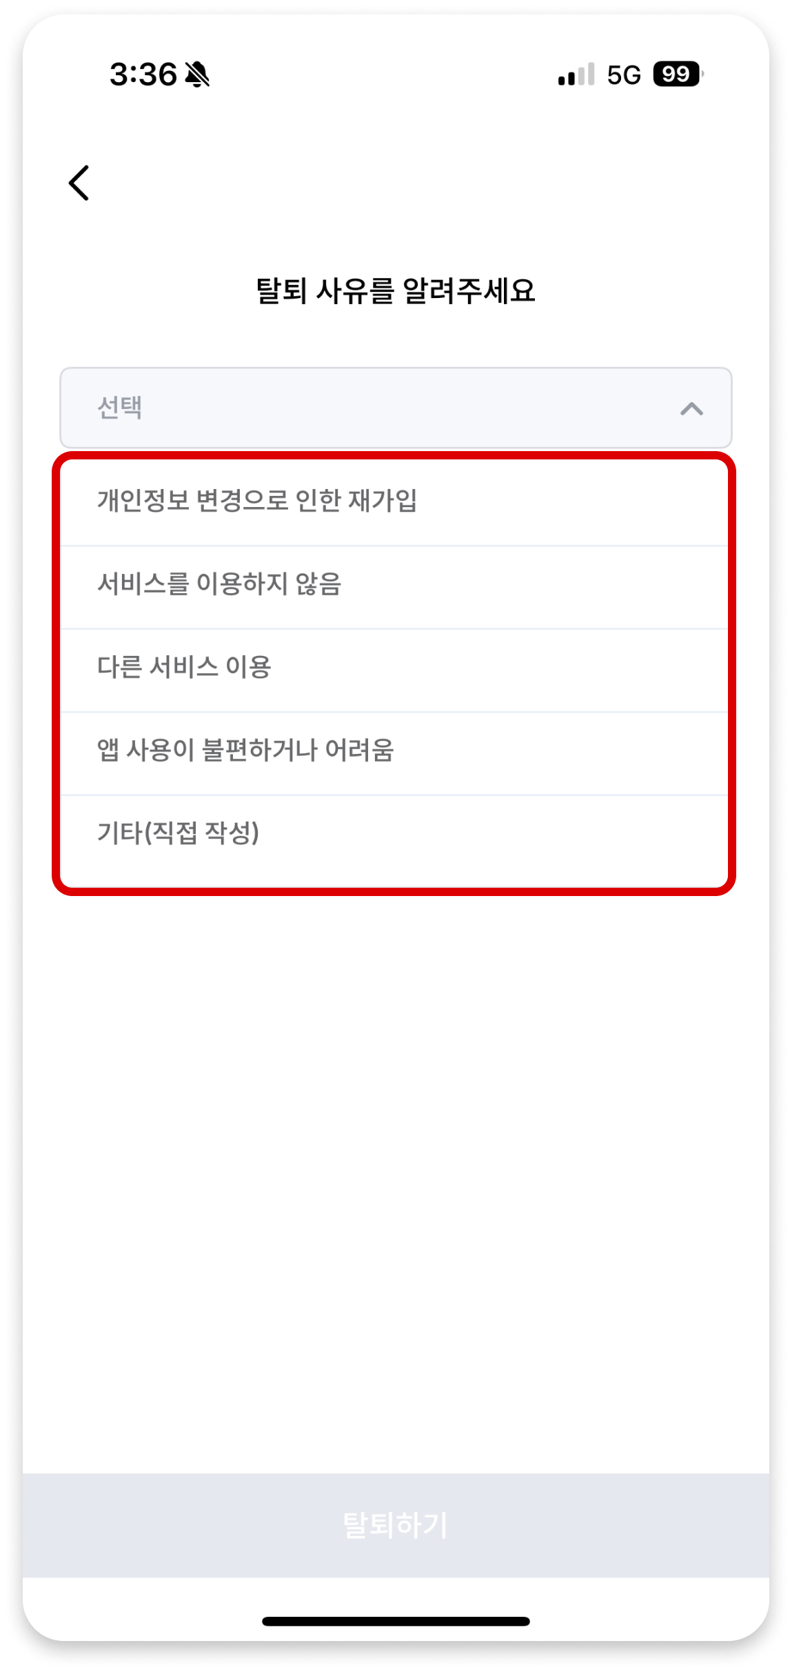
Task: Click the 탈퇴하기 button
Action: [396, 1525]
